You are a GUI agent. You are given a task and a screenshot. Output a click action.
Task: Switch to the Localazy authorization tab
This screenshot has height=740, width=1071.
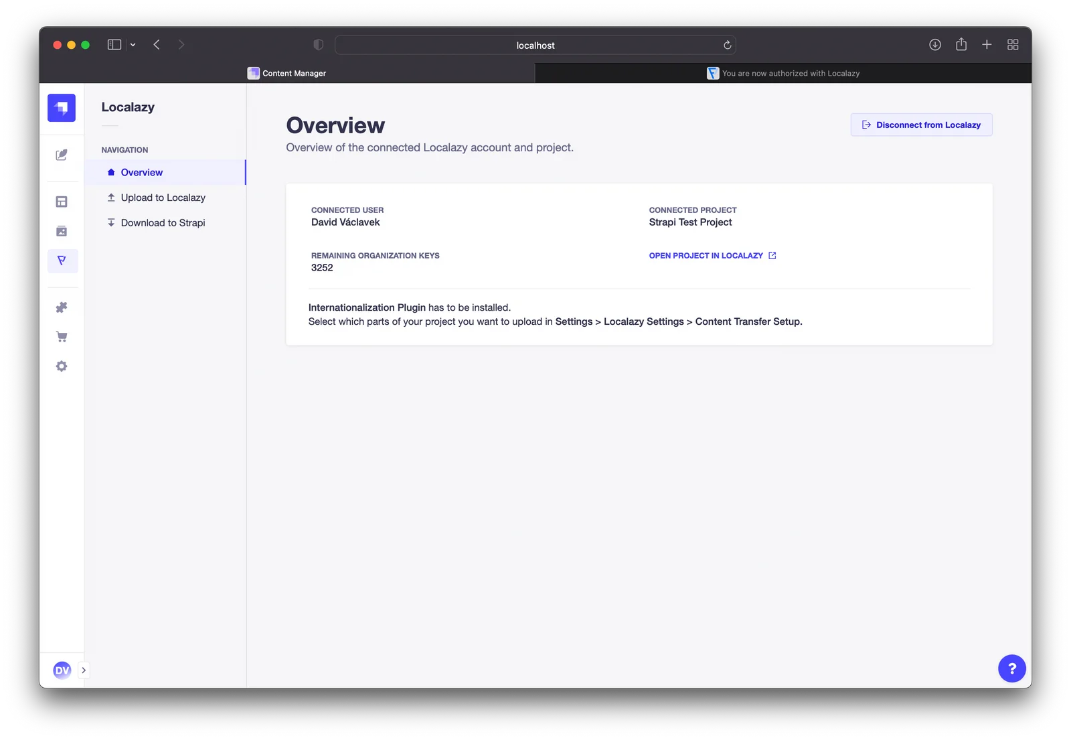[x=783, y=73]
